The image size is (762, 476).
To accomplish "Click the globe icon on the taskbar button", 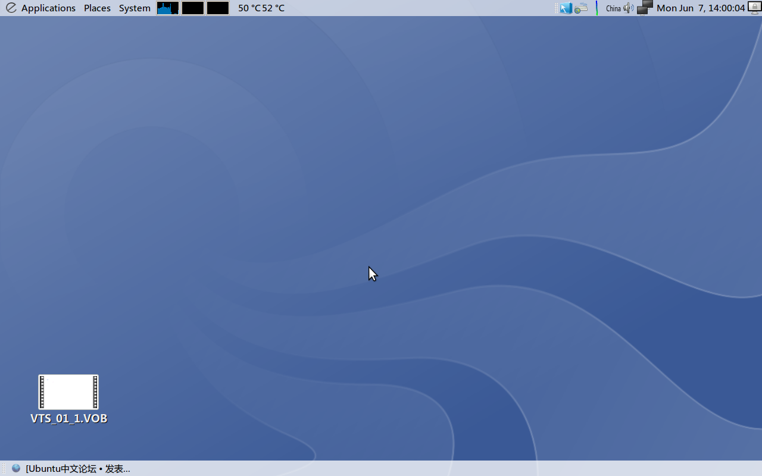I will point(16,468).
